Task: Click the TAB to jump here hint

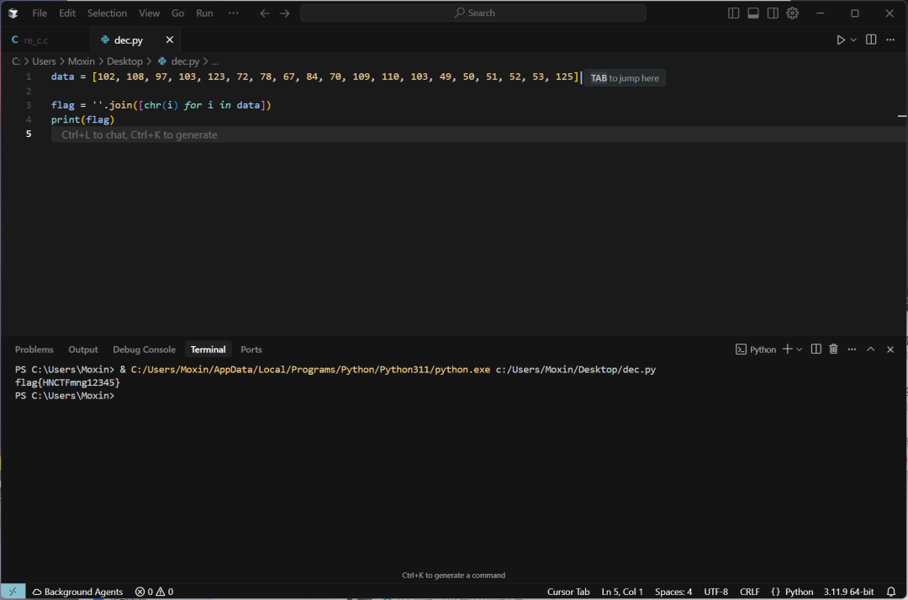Action: 625,78
